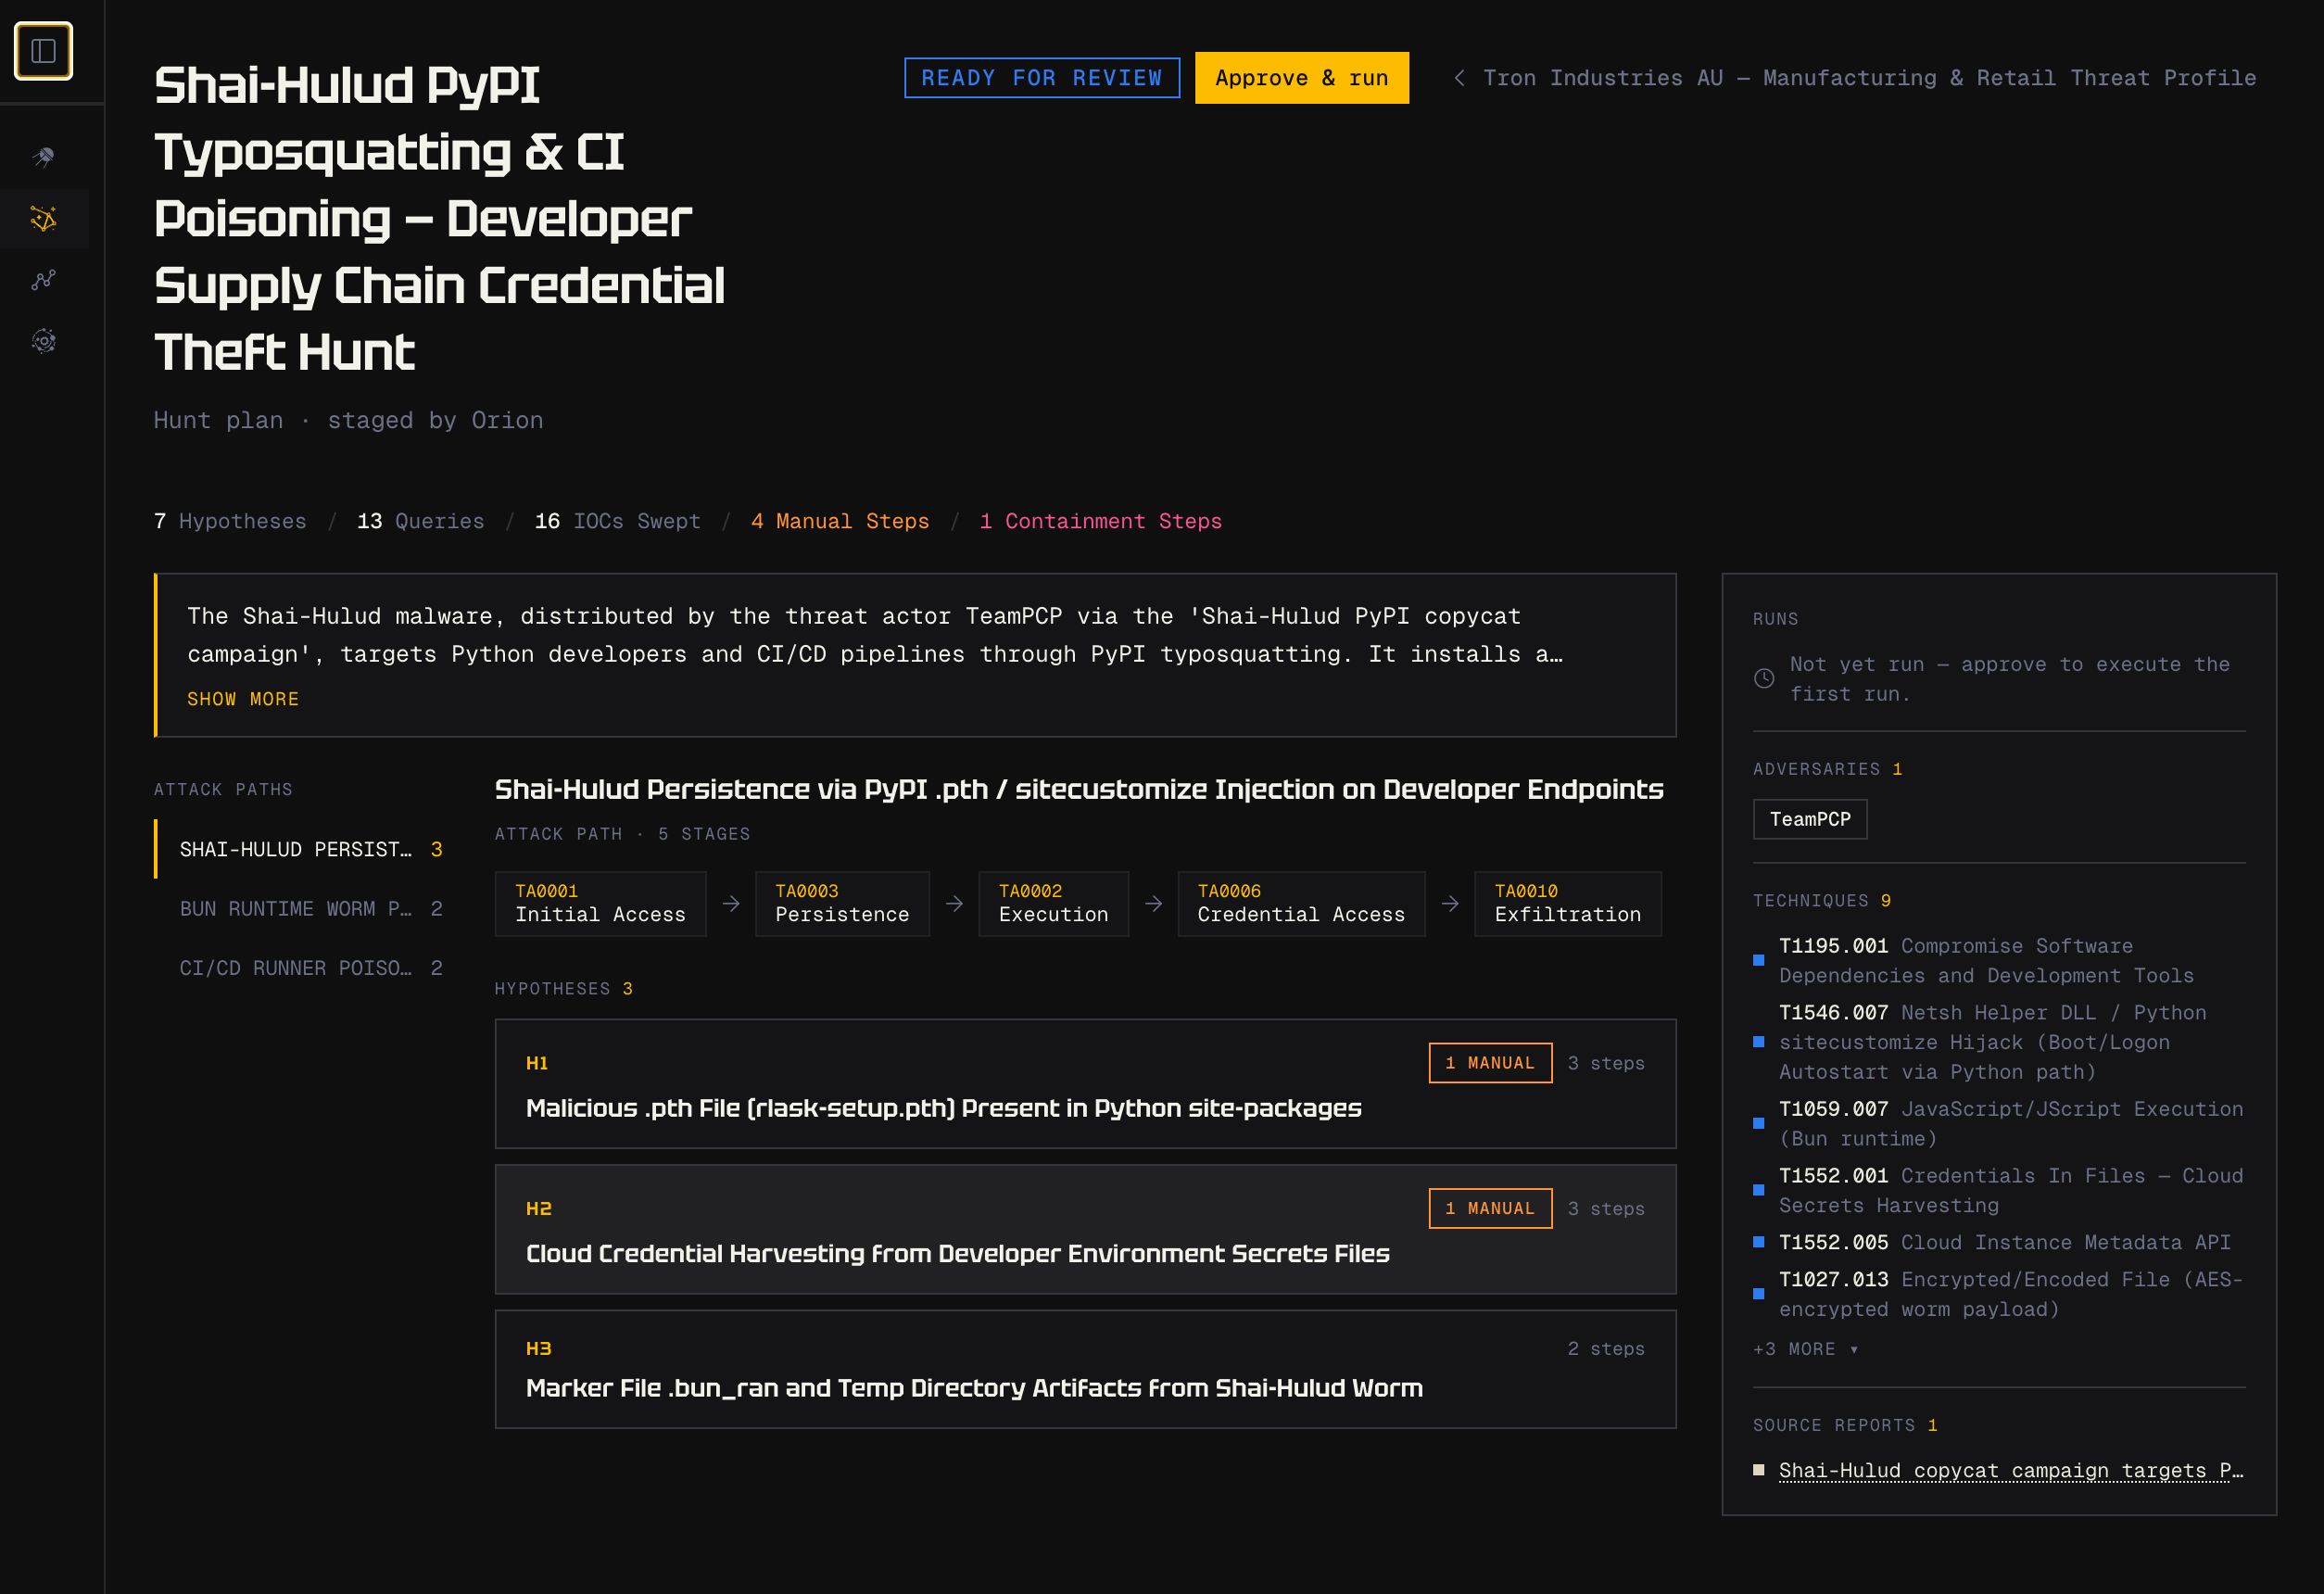Click the 1 MANUAL badge on H2

1490,1208
